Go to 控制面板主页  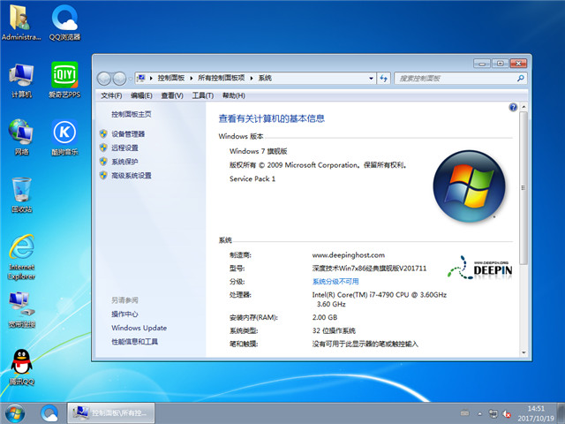[x=132, y=114]
